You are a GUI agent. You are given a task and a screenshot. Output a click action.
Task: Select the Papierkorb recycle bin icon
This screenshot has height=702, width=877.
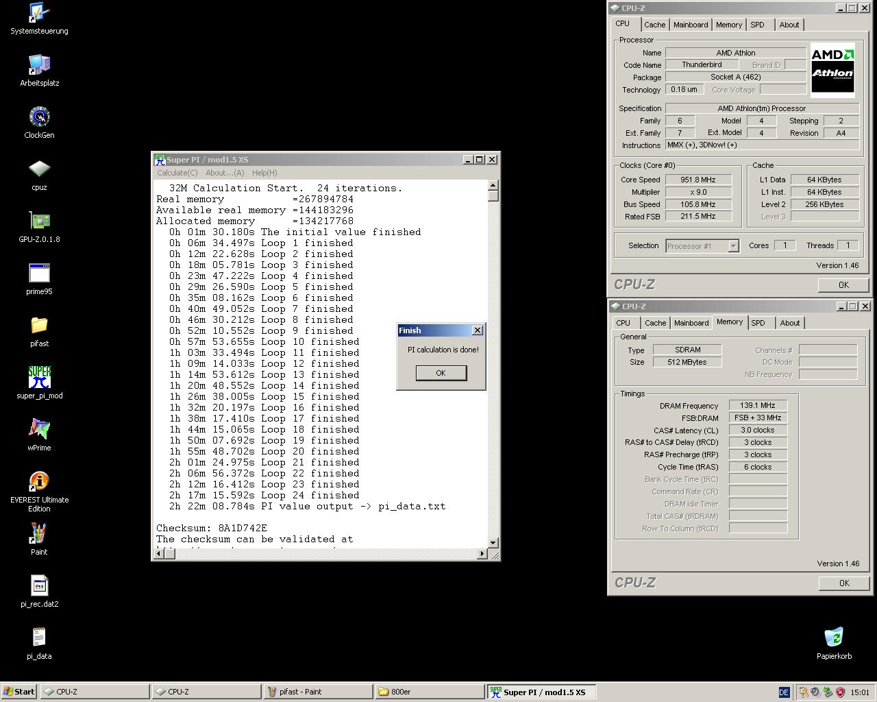point(834,644)
